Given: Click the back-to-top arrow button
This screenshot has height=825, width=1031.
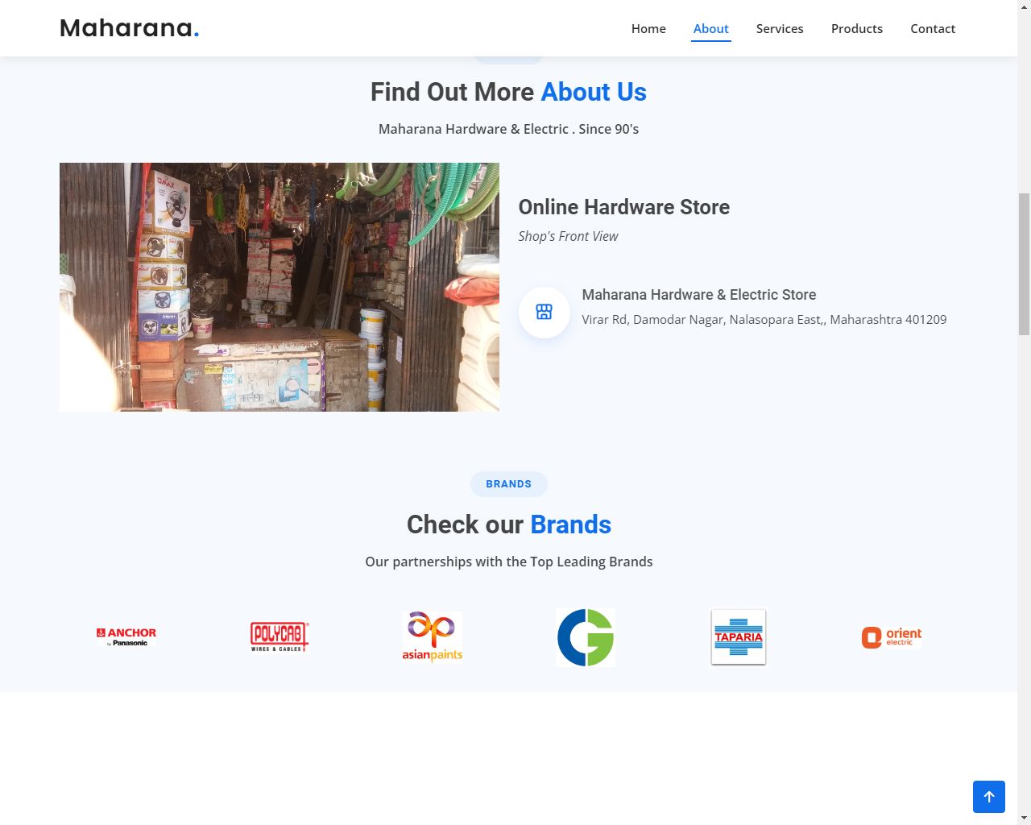Looking at the screenshot, I should [989, 797].
